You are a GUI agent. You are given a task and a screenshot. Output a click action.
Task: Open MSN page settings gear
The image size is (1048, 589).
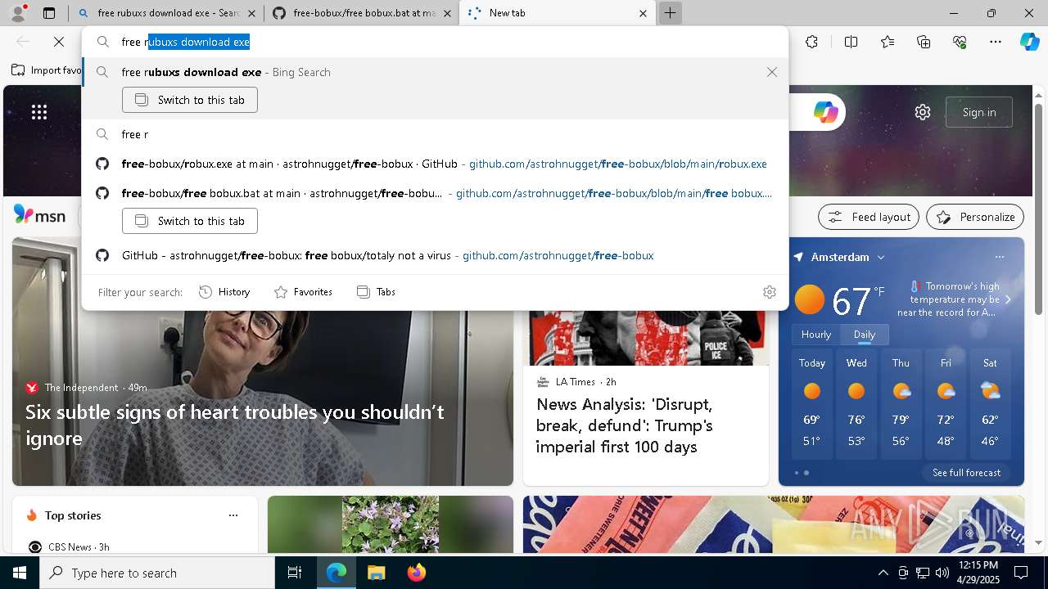pyautogui.click(x=923, y=112)
